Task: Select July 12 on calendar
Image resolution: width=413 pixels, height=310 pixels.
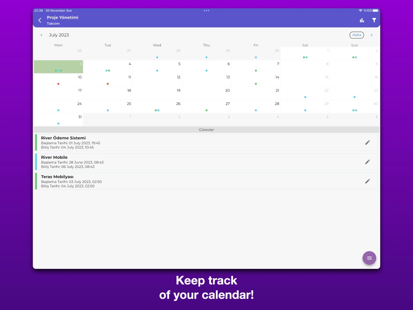Action: [157, 80]
